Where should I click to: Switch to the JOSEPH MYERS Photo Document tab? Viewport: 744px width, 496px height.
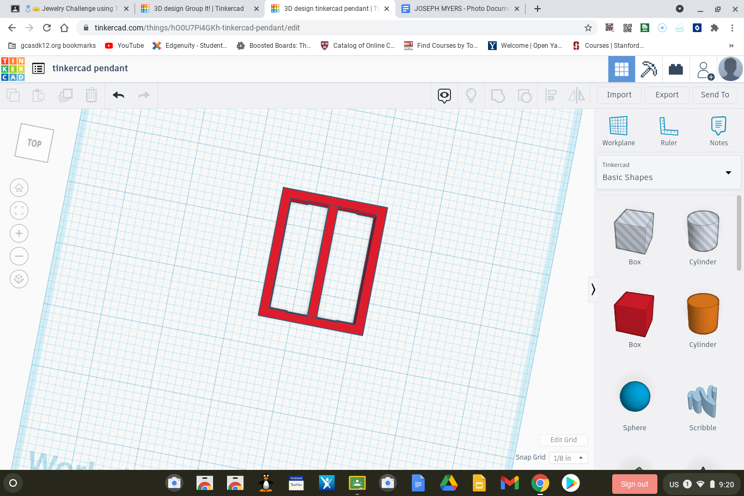(x=460, y=9)
